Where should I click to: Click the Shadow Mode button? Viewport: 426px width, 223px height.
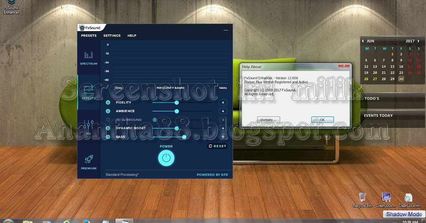(x=404, y=214)
